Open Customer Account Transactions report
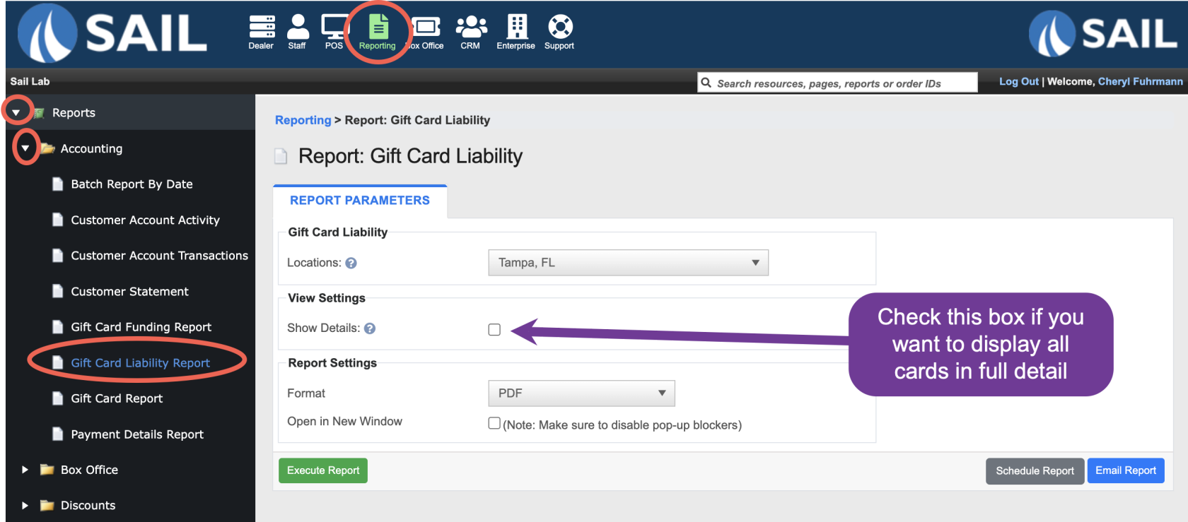The width and height of the screenshot is (1188, 522). pyautogui.click(x=159, y=256)
